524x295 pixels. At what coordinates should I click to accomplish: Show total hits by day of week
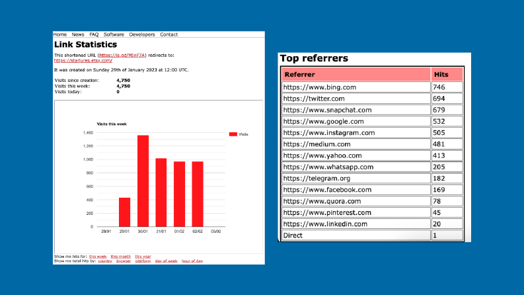(x=166, y=261)
